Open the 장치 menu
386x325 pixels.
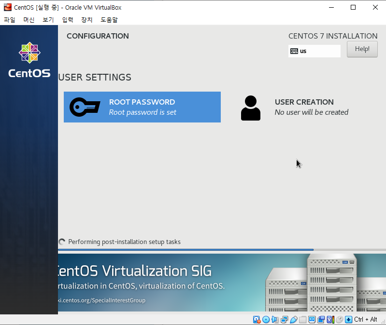click(x=86, y=20)
